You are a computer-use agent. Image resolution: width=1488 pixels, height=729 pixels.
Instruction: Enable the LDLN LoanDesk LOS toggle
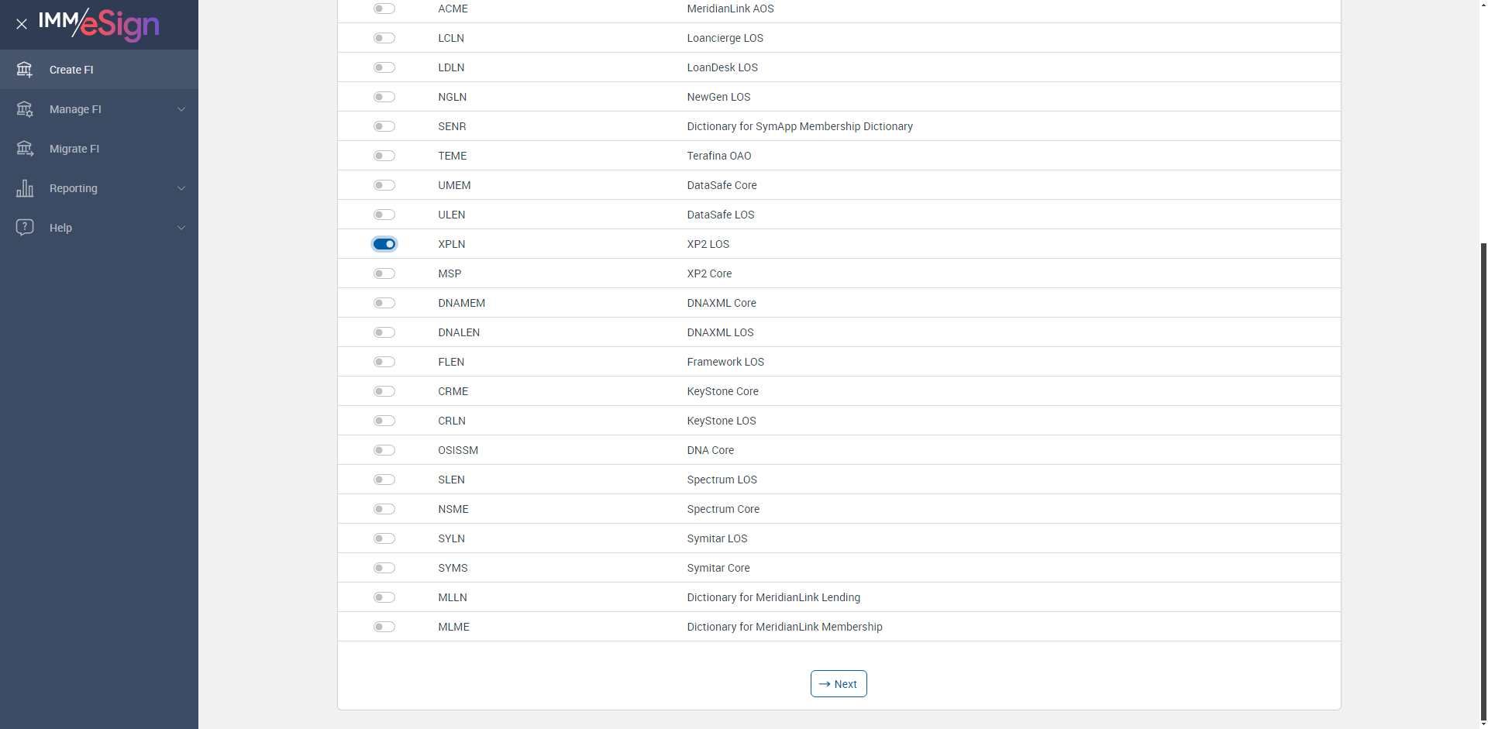click(384, 67)
